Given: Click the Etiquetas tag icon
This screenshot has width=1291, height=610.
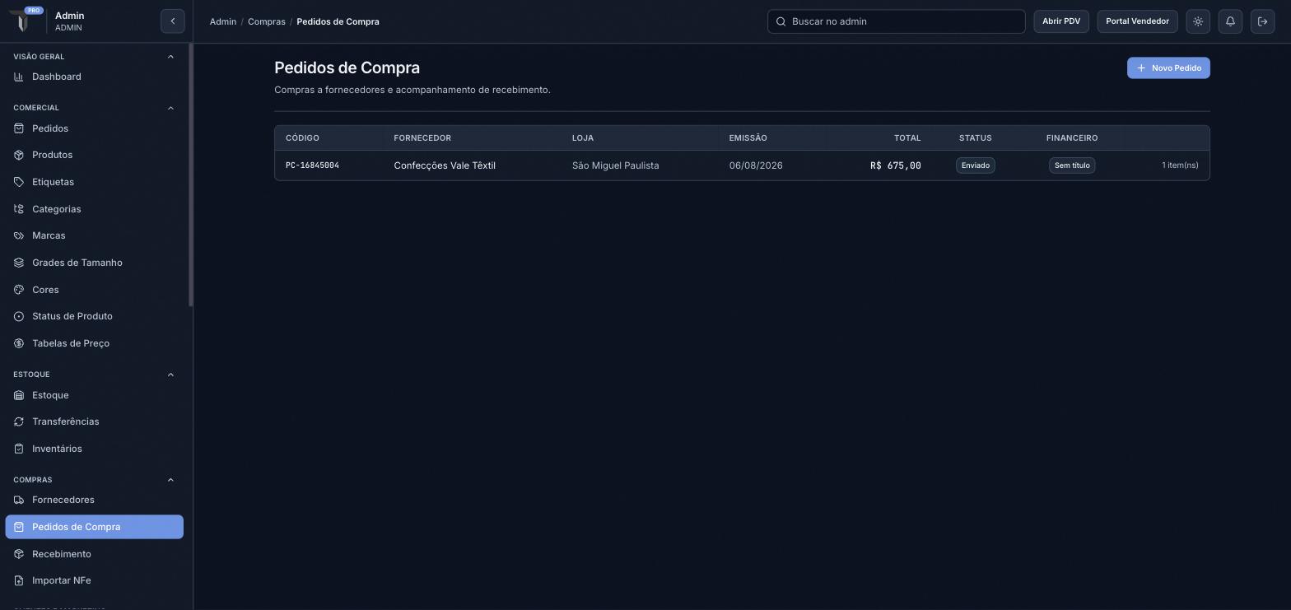Looking at the screenshot, I should pyautogui.click(x=19, y=182).
